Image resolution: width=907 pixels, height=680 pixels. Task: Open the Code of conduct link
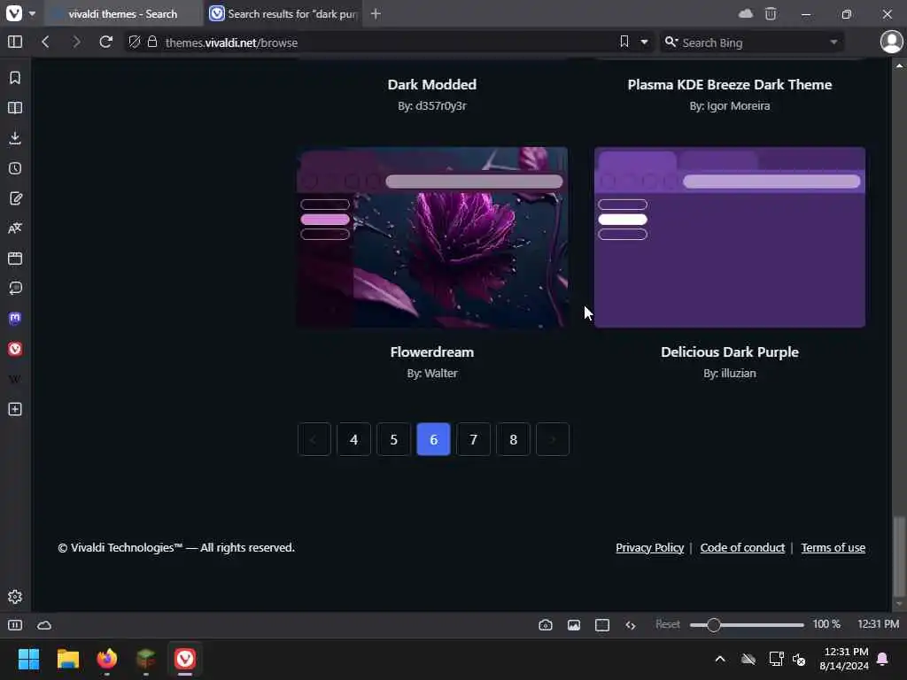point(742,547)
